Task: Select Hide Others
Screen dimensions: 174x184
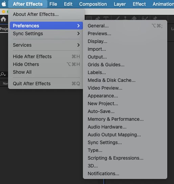Action: [x=46, y=64]
